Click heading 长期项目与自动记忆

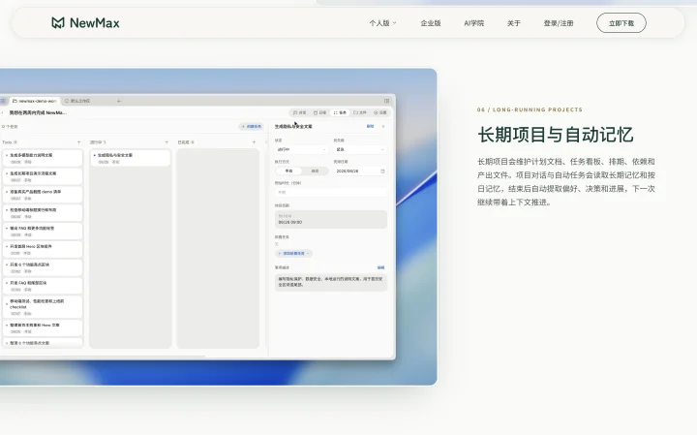click(556, 135)
